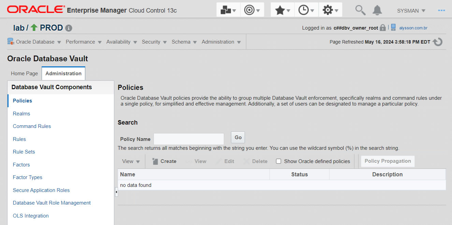The width and height of the screenshot is (452, 225).
Task: Click the Oracle logo
Action: coord(36,10)
